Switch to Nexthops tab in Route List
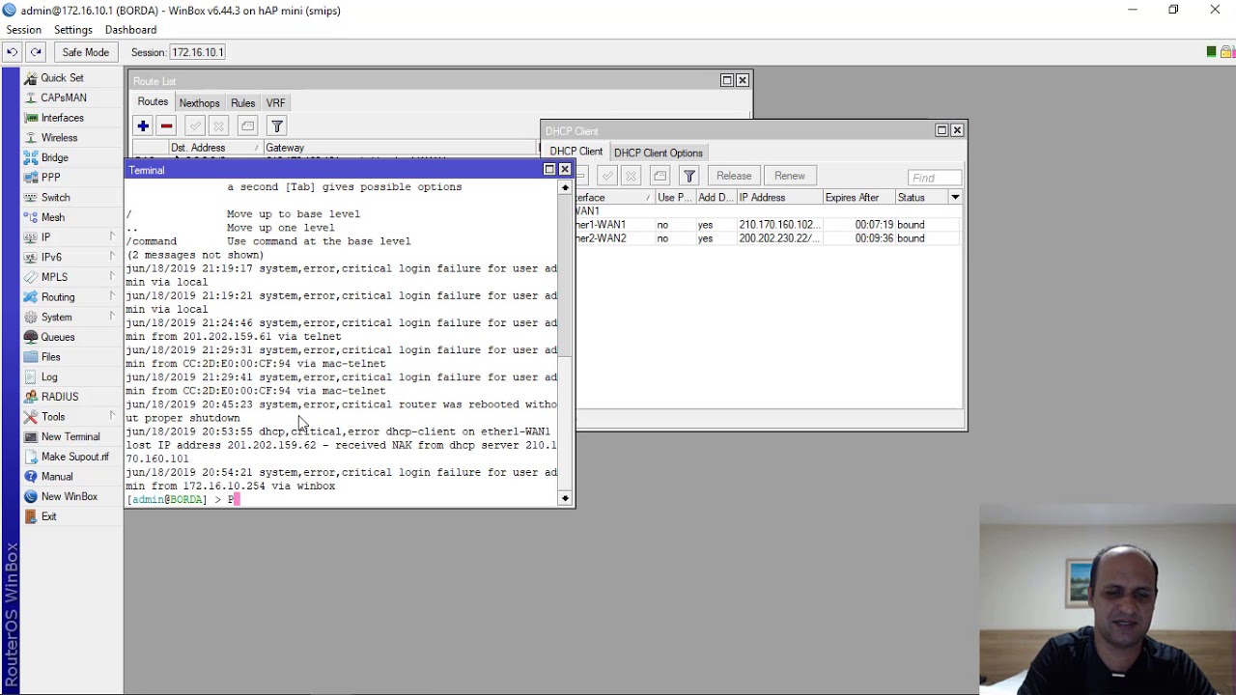The image size is (1236, 695). (x=199, y=103)
